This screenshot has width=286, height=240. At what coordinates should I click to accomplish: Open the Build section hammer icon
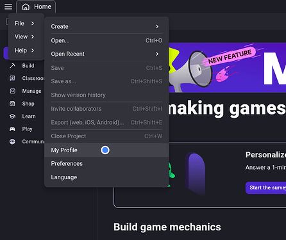coord(12,66)
